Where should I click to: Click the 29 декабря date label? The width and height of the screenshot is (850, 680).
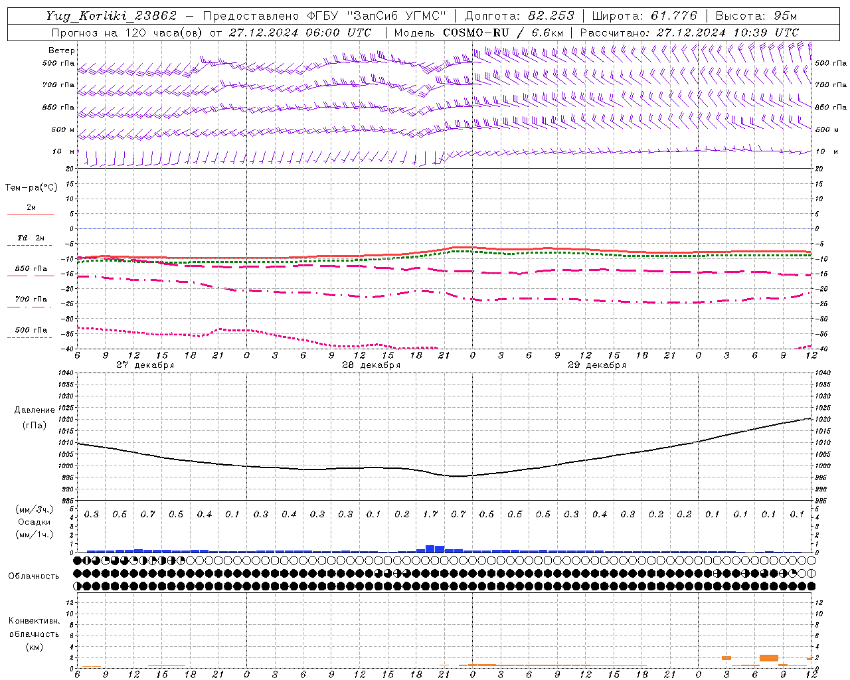pyautogui.click(x=596, y=365)
